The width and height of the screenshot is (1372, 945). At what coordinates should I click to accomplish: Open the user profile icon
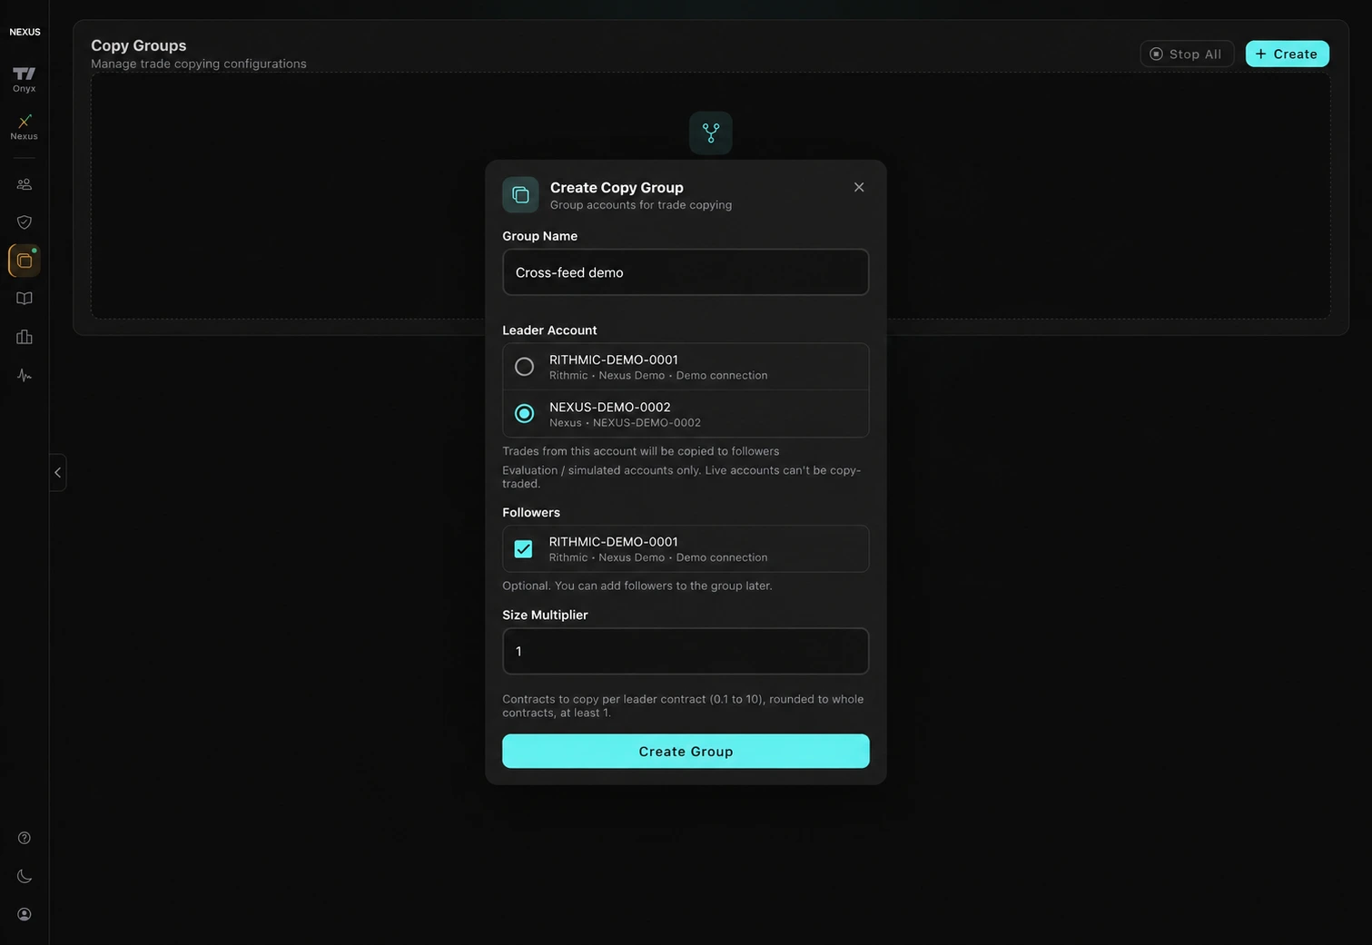coord(25,914)
